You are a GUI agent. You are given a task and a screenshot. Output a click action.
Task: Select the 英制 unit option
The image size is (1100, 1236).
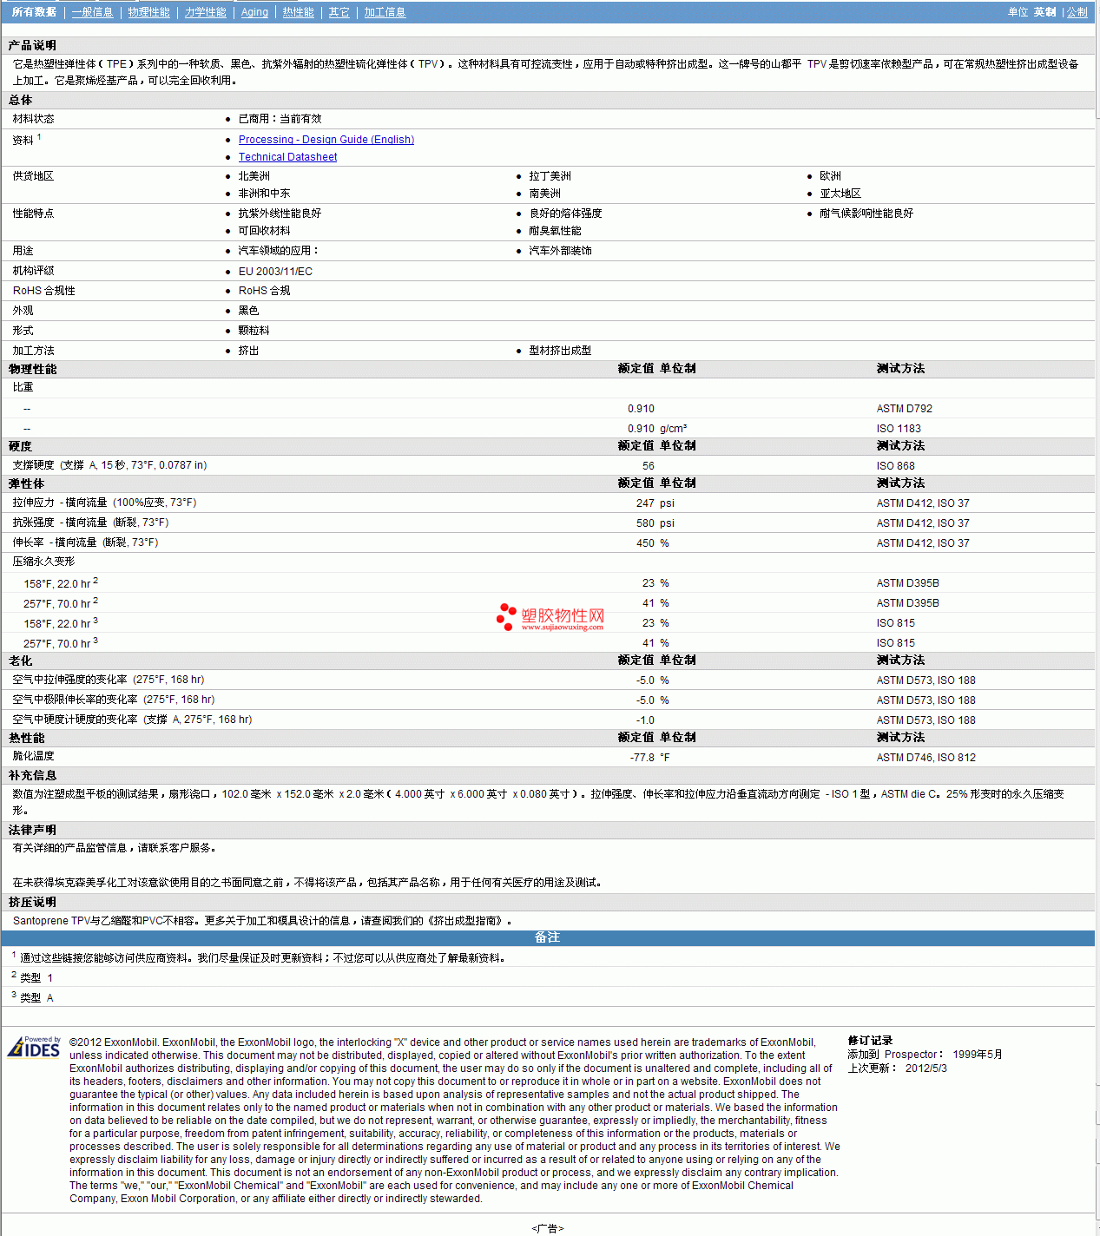pos(1044,12)
